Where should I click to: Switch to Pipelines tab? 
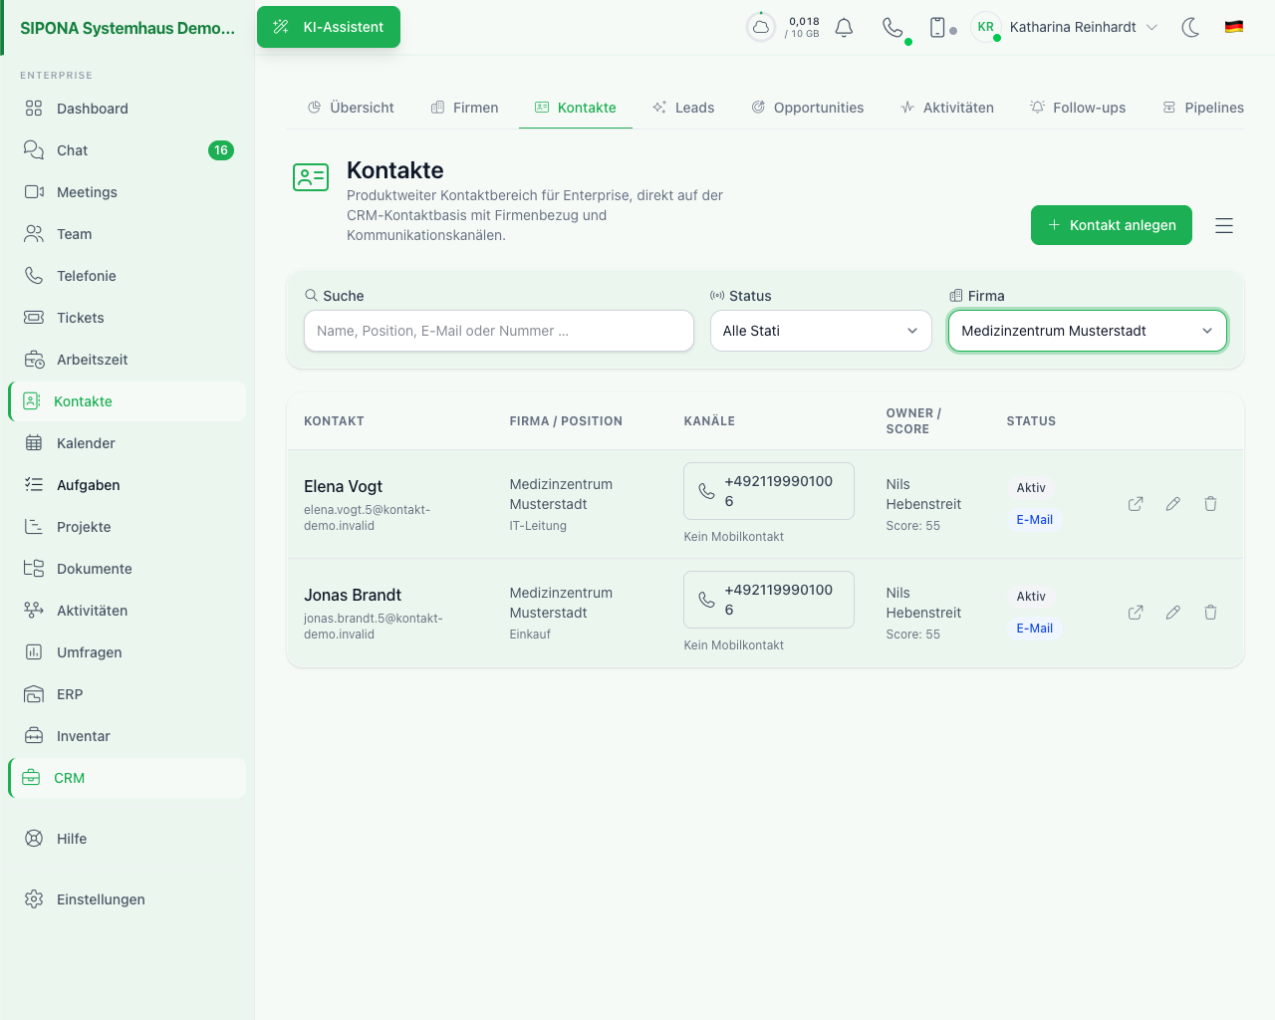(1203, 108)
